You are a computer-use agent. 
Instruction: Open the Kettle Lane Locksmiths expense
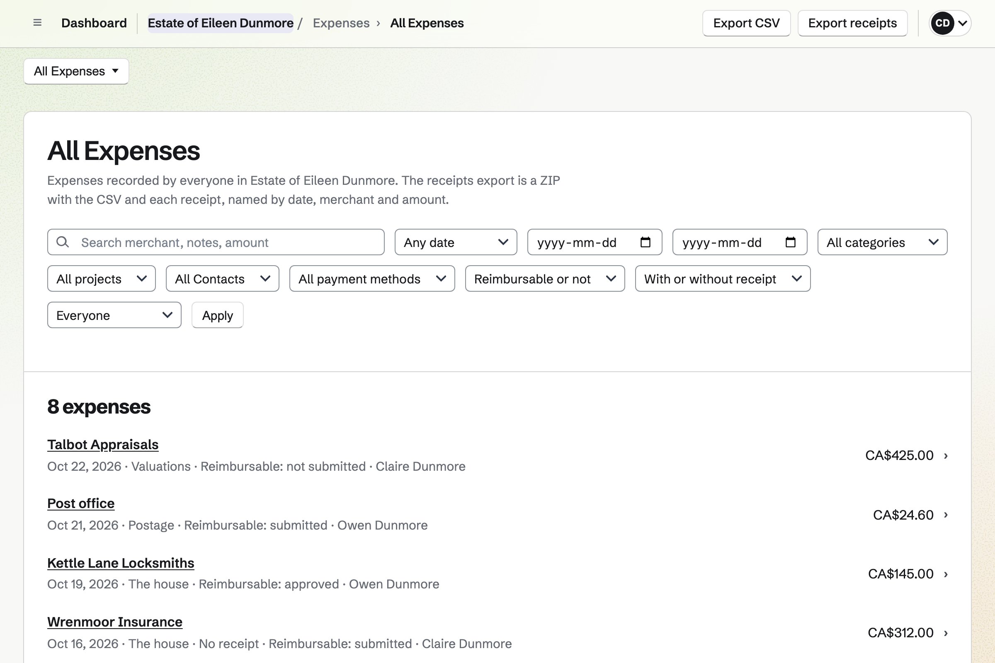pos(121,563)
